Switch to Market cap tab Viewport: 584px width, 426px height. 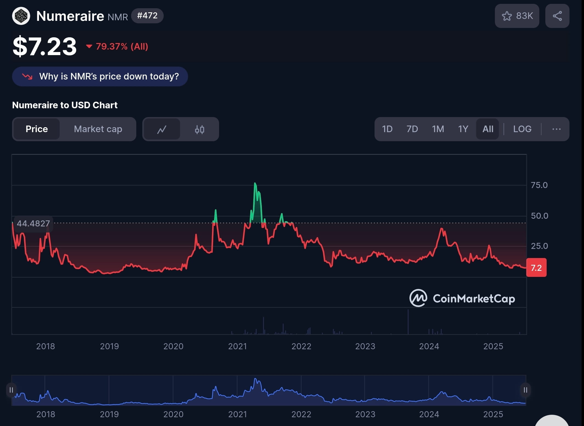tap(98, 129)
